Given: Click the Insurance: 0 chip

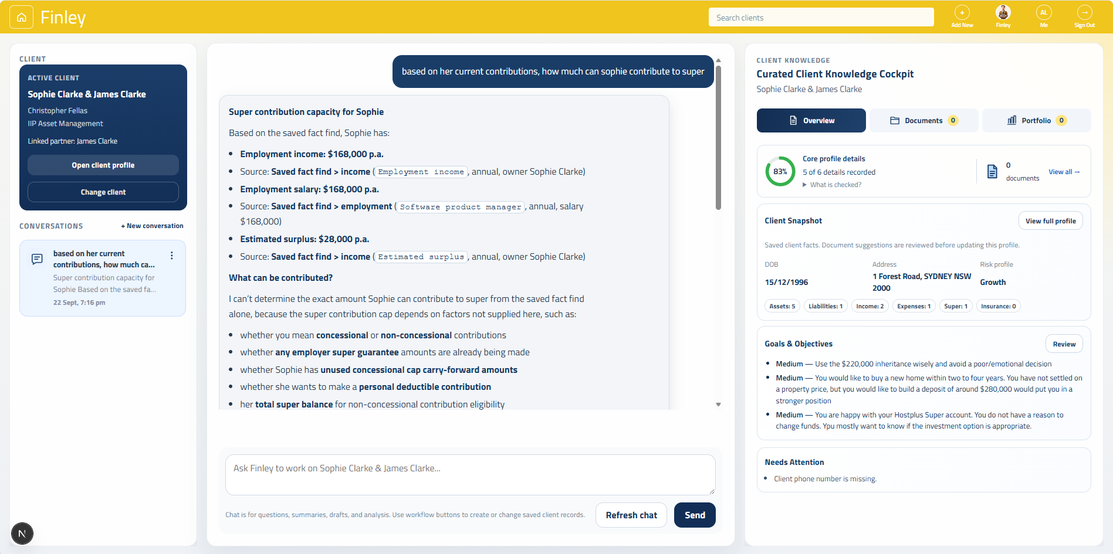Looking at the screenshot, I should [998, 306].
